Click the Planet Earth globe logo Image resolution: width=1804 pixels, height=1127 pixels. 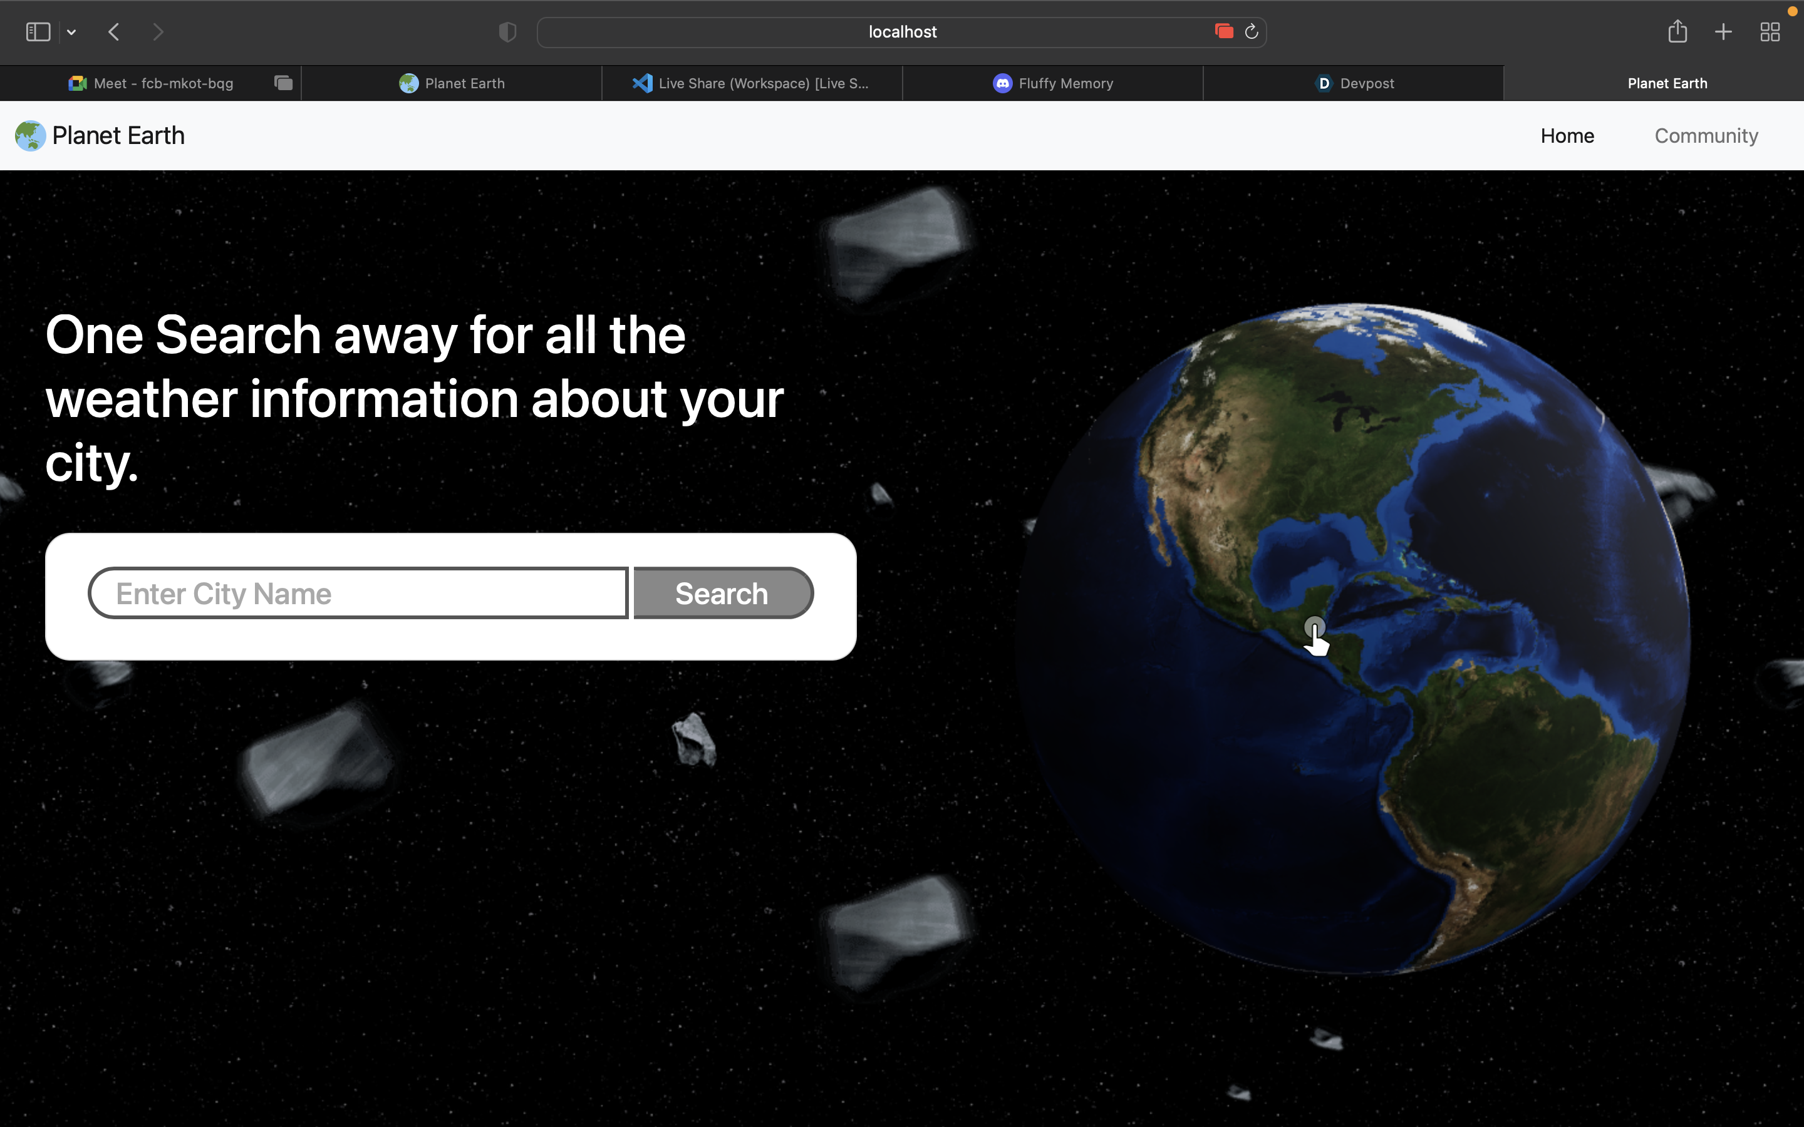pyautogui.click(x=31, y=136)
